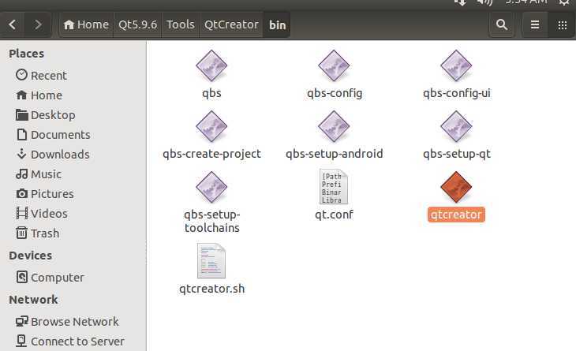Image resolution: width=576 pixels, height=351 pixels.
Task: Click the qbs-create-project file name label
Action: 211,154
